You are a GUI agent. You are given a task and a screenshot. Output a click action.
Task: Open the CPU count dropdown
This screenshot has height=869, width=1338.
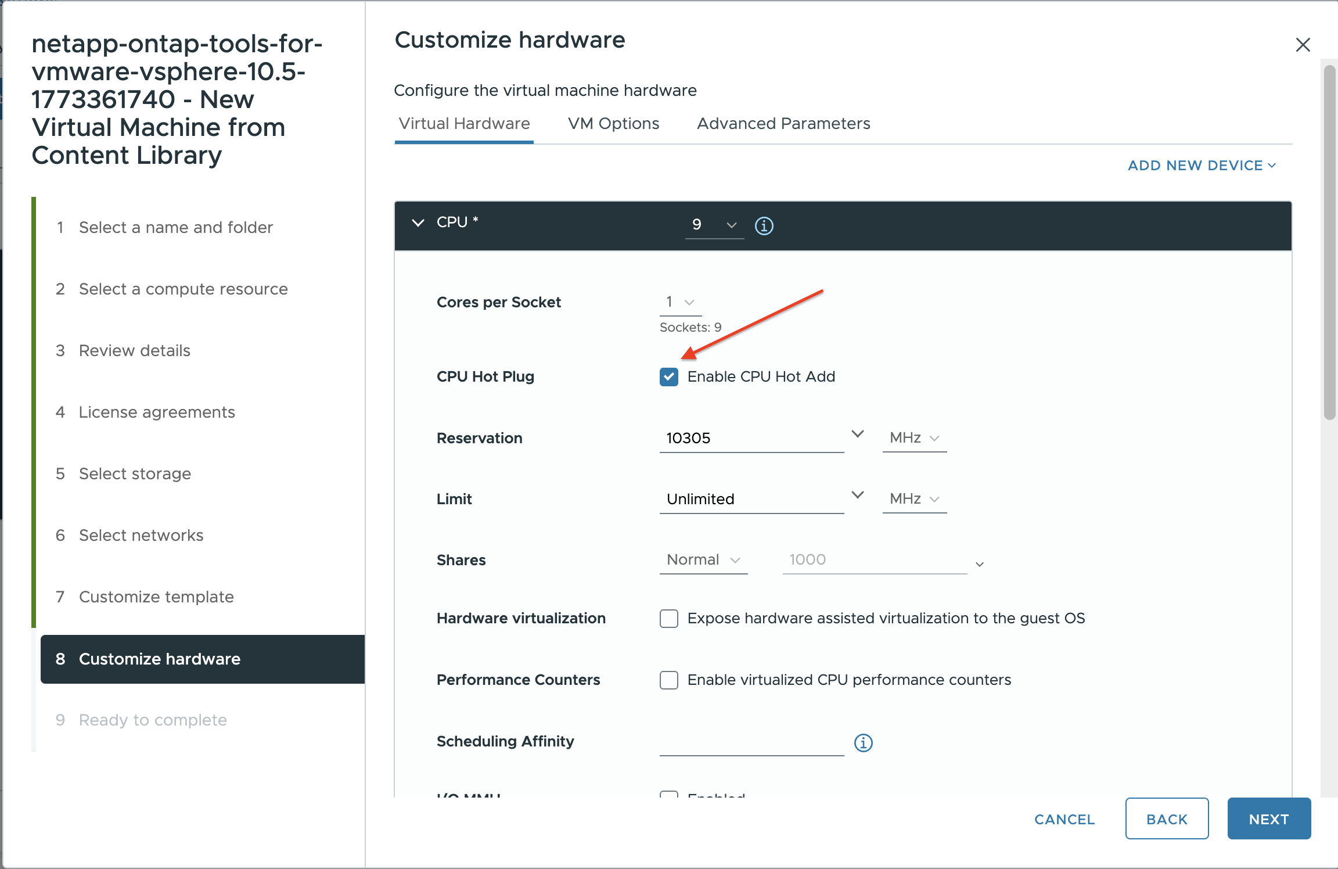(x=714, y=225)
